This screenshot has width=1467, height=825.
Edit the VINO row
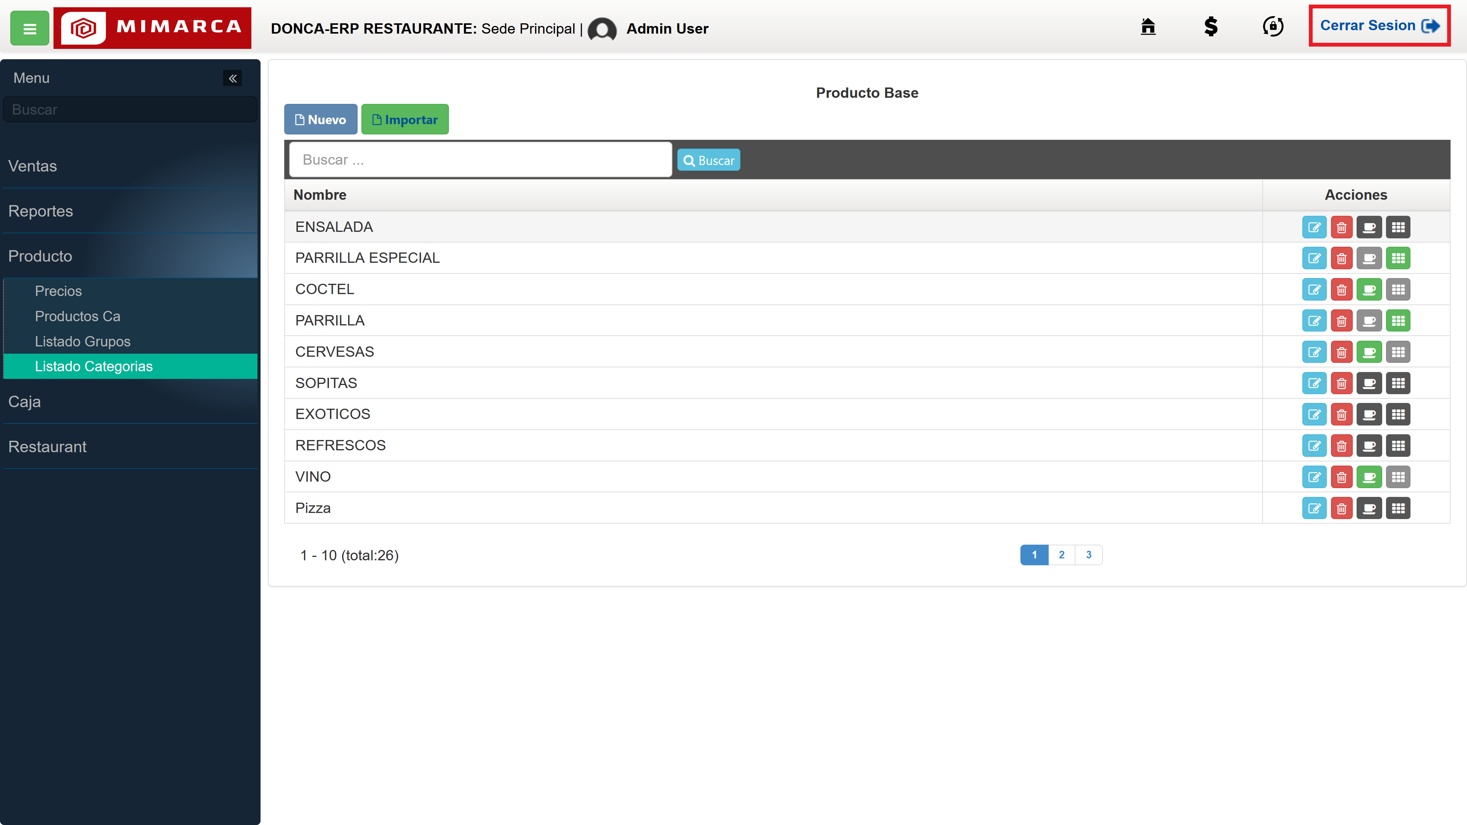1314,477
